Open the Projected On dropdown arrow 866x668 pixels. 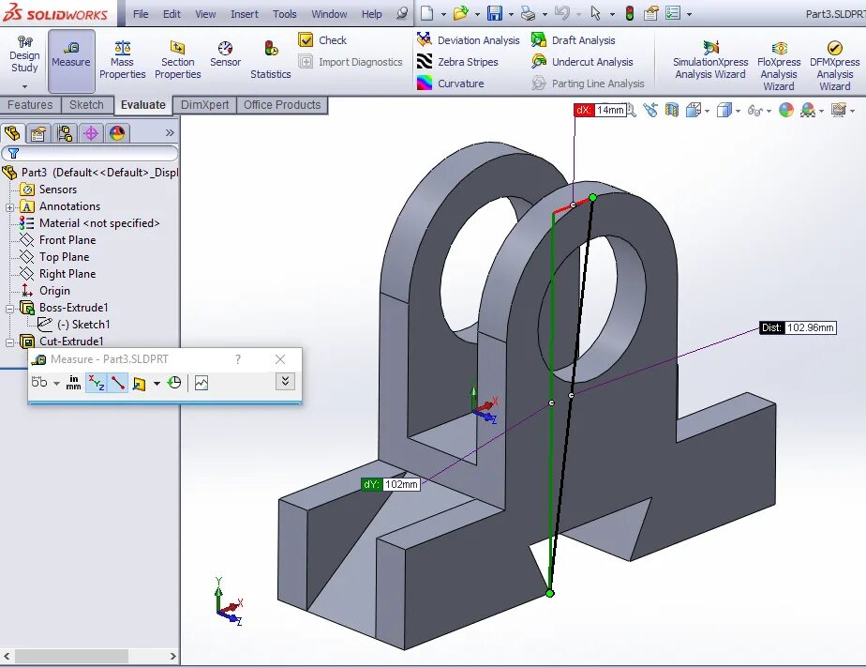point(157,383)
